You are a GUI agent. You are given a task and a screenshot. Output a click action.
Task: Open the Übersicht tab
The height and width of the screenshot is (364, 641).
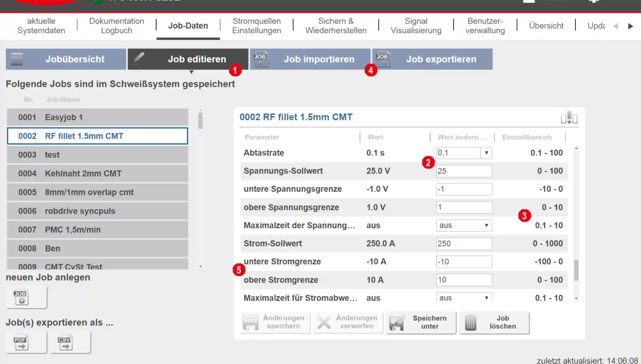546,26
